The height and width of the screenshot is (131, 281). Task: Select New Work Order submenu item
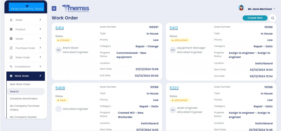coord(20,84)
